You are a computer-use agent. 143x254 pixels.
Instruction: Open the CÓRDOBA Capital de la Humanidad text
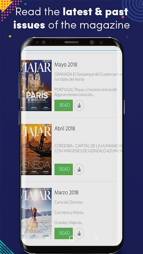click(x=88, y=148)
